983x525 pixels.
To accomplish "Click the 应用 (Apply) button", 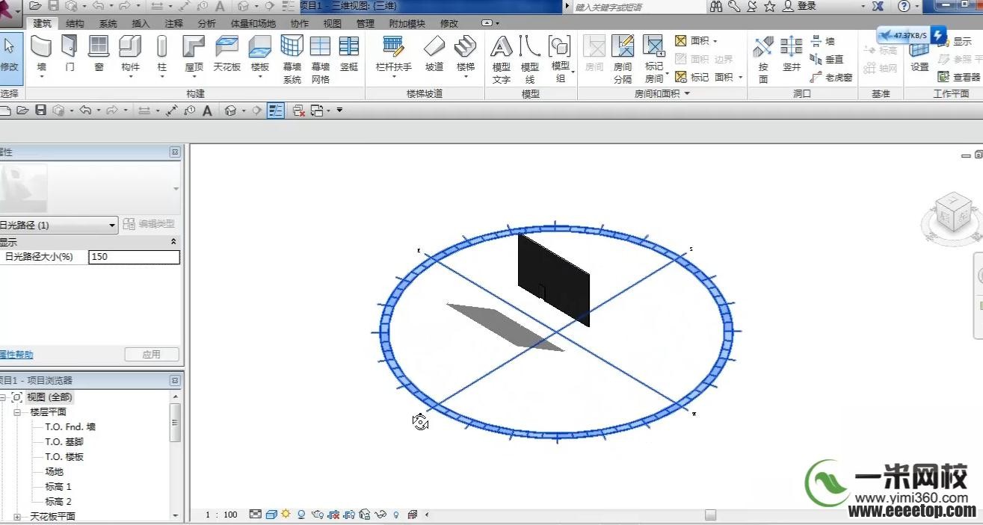I will [152, 355].
